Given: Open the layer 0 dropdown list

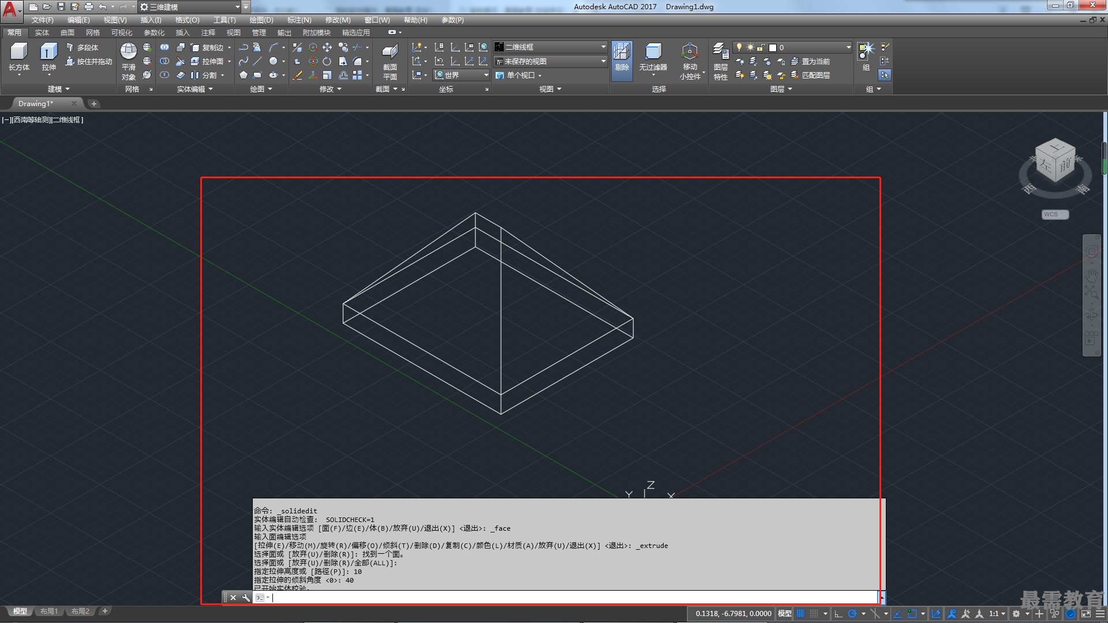Looking at the screenshot, I should [x=792, y=47].
